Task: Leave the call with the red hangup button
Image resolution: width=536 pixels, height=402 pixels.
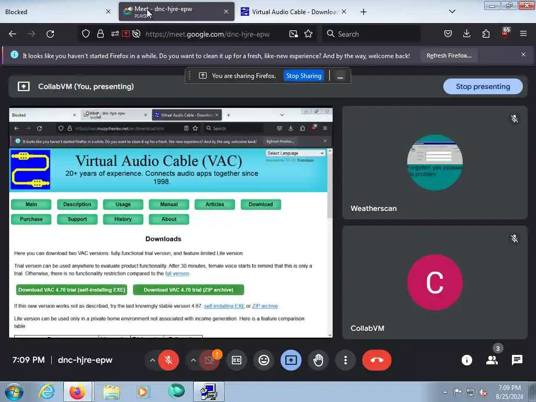Action: point(377,360)
